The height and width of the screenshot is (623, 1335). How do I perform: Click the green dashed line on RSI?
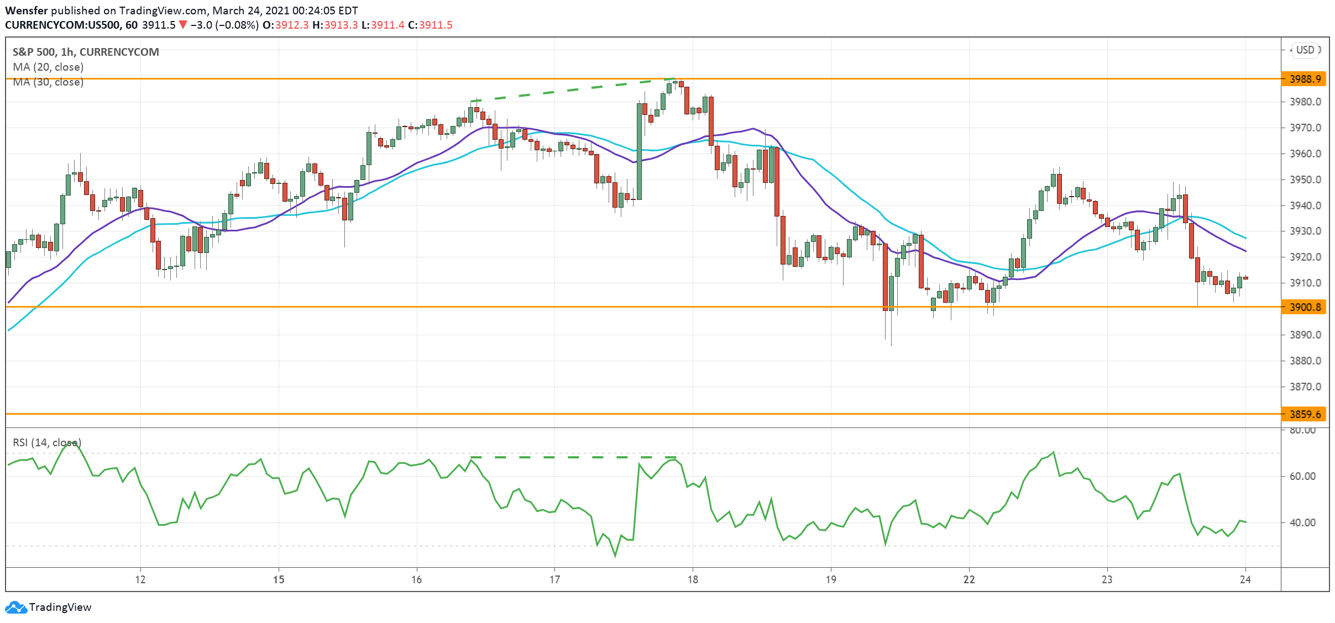(x=572, y=457)
